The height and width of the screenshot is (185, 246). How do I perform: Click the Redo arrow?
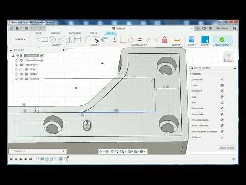pos(40,28)
